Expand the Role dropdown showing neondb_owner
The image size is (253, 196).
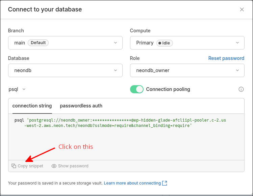point(187,70)
